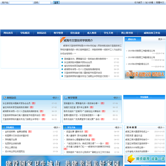Click 图 tag after 省社科院专家莅临我校调研 in 新闻动态

(31, 107)
